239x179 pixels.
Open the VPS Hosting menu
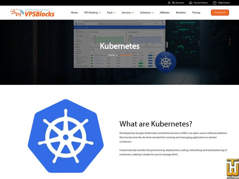tap(91, 13)
